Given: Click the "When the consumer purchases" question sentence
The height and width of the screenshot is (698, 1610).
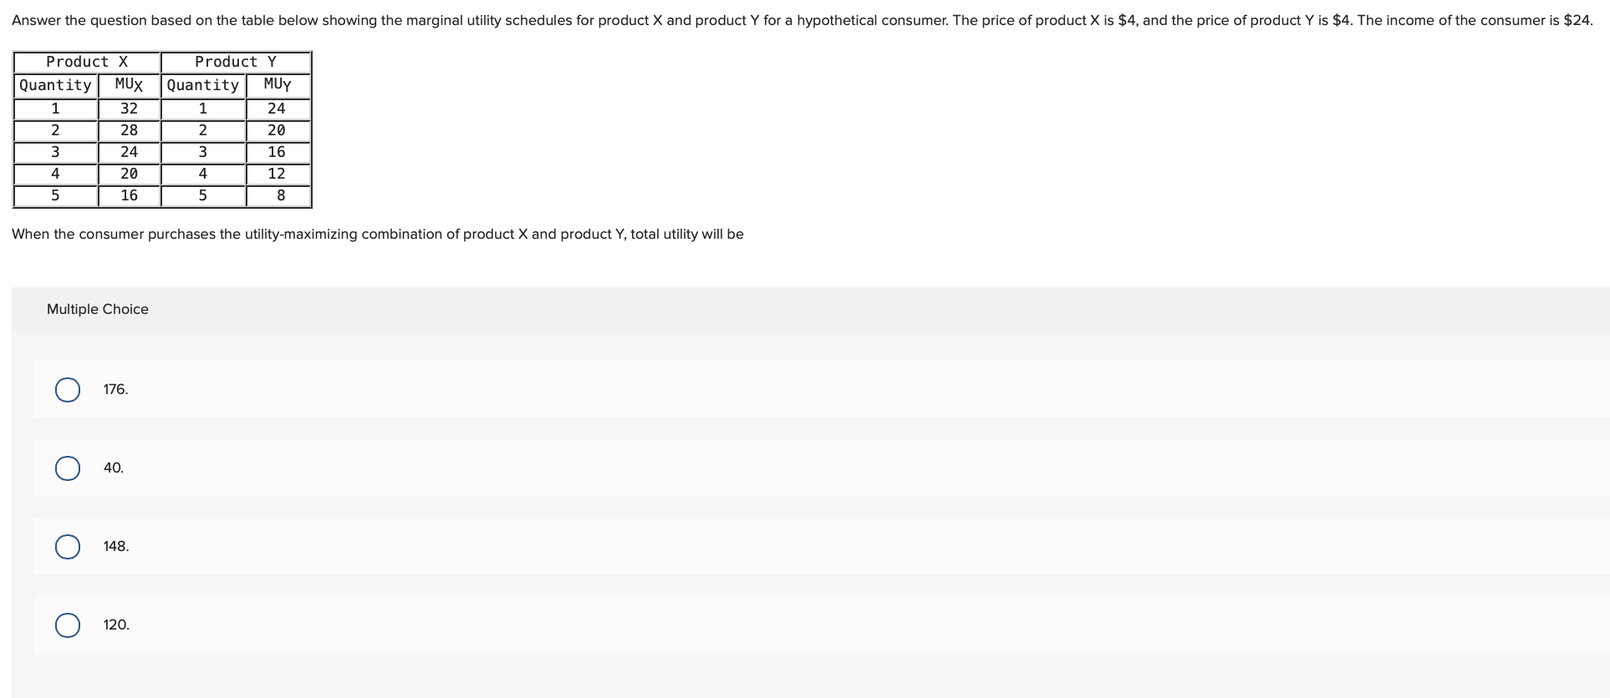Looking at the screenshot, I should coord(377,235).
